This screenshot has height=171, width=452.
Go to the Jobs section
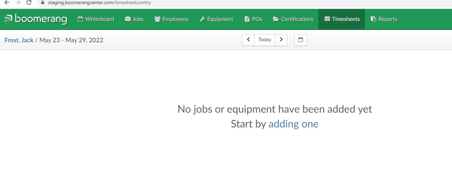[x=134, y=19]
